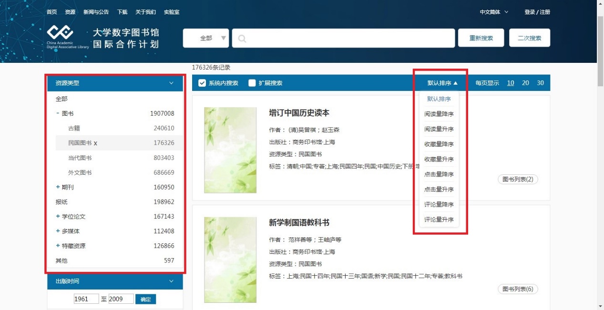Click the 重新搜索 button
The image size is (604, 310).
(x=481, y=39)
